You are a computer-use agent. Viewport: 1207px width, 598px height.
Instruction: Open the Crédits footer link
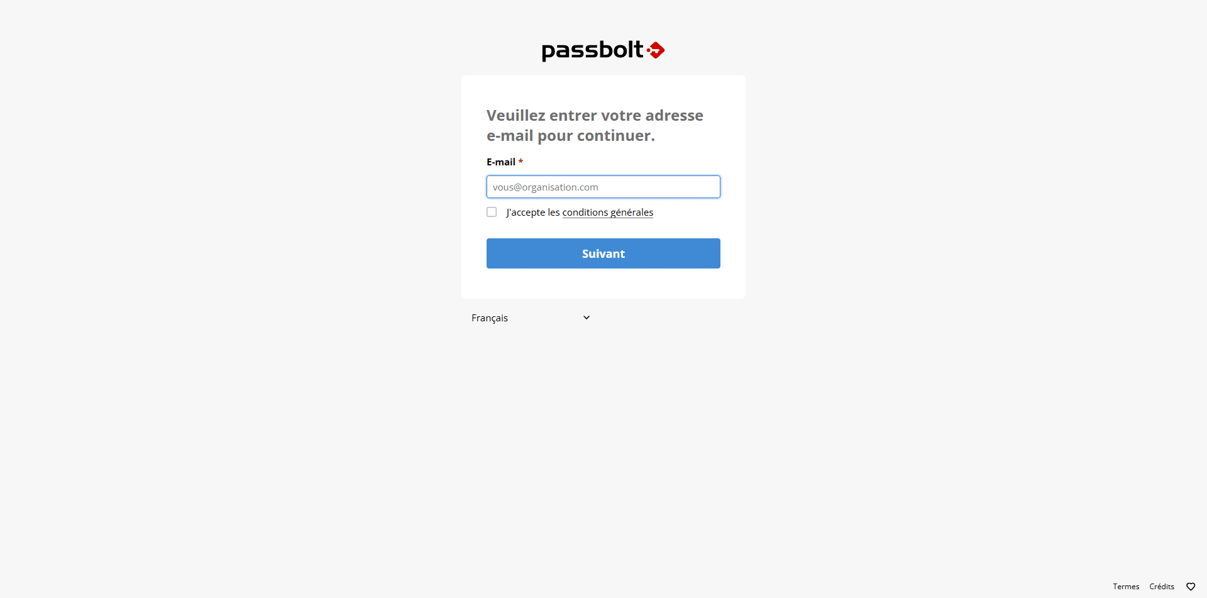[x=1162, y=587]
